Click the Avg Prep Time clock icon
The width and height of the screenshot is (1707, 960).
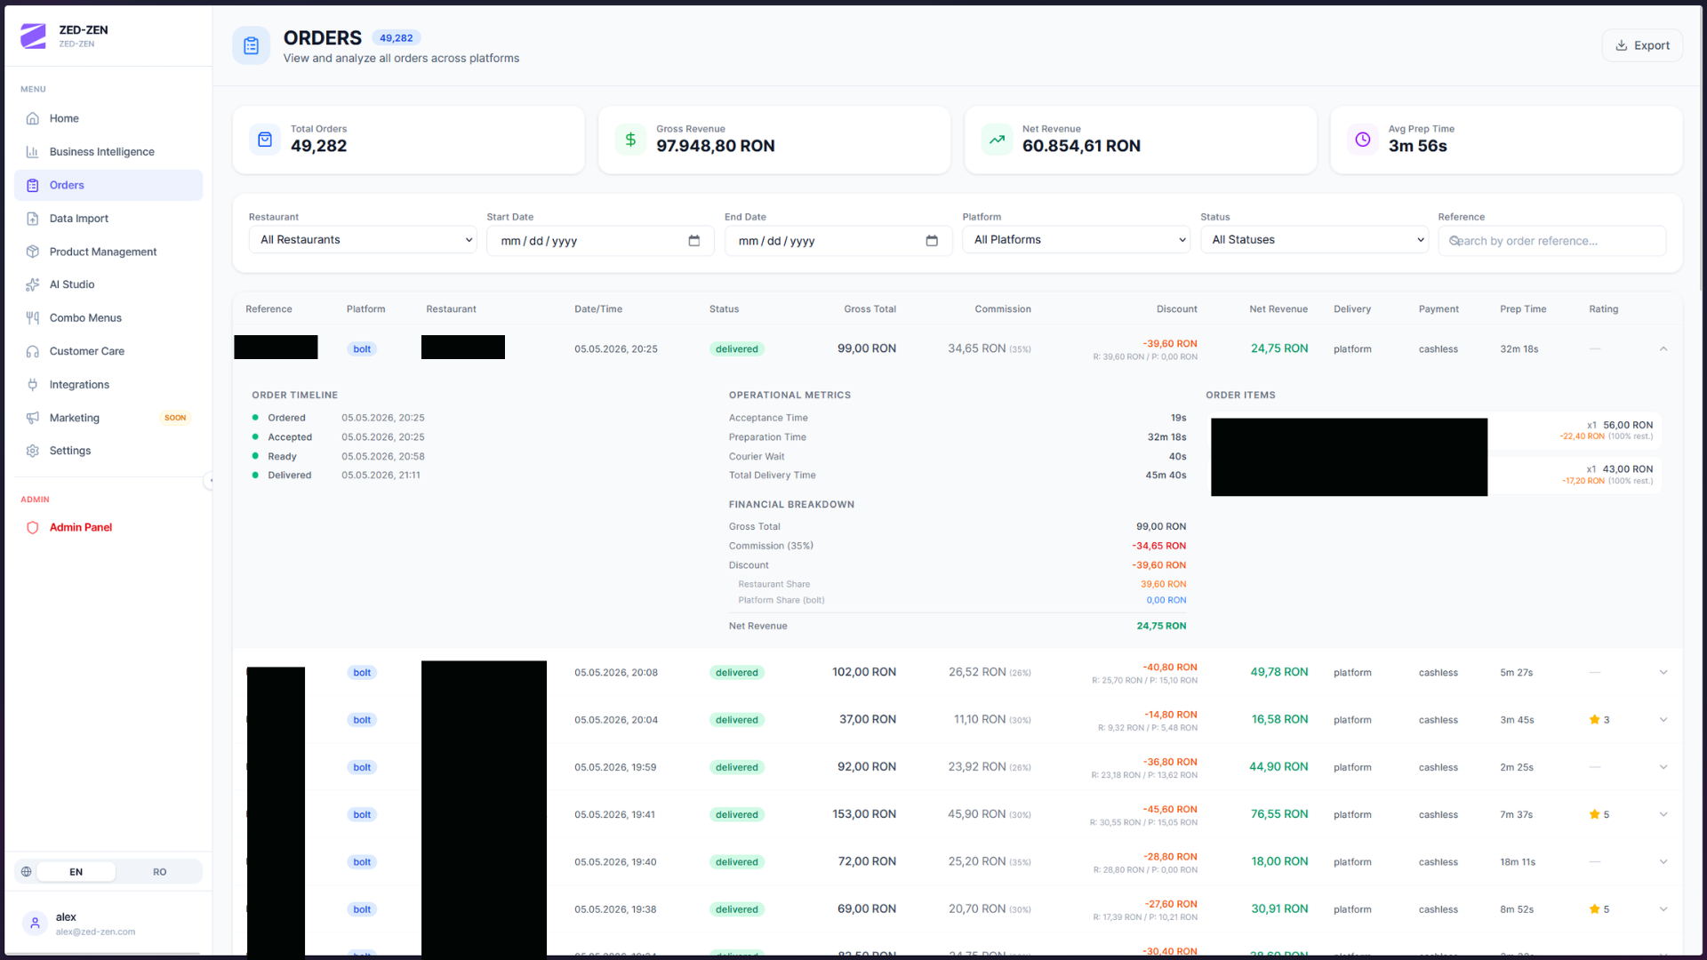coord(1363,140)
